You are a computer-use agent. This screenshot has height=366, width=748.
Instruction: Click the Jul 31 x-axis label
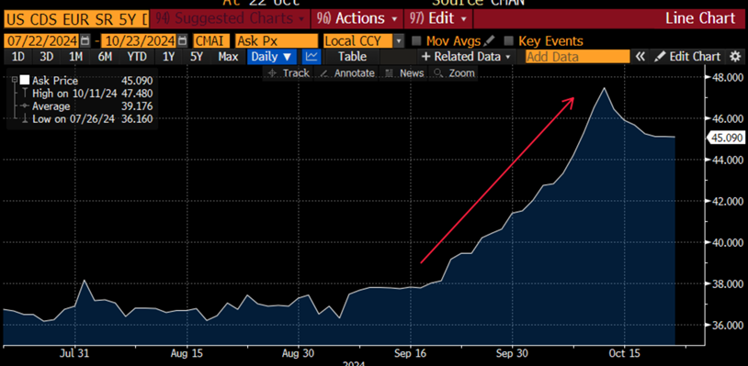pos(74,354)
